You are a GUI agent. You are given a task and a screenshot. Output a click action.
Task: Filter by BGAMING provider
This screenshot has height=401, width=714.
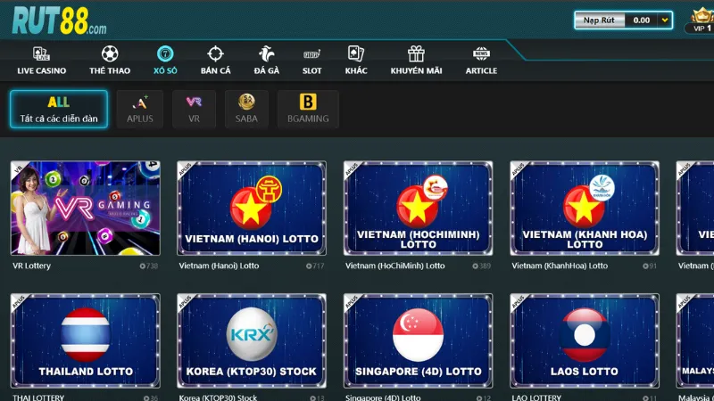308,109
